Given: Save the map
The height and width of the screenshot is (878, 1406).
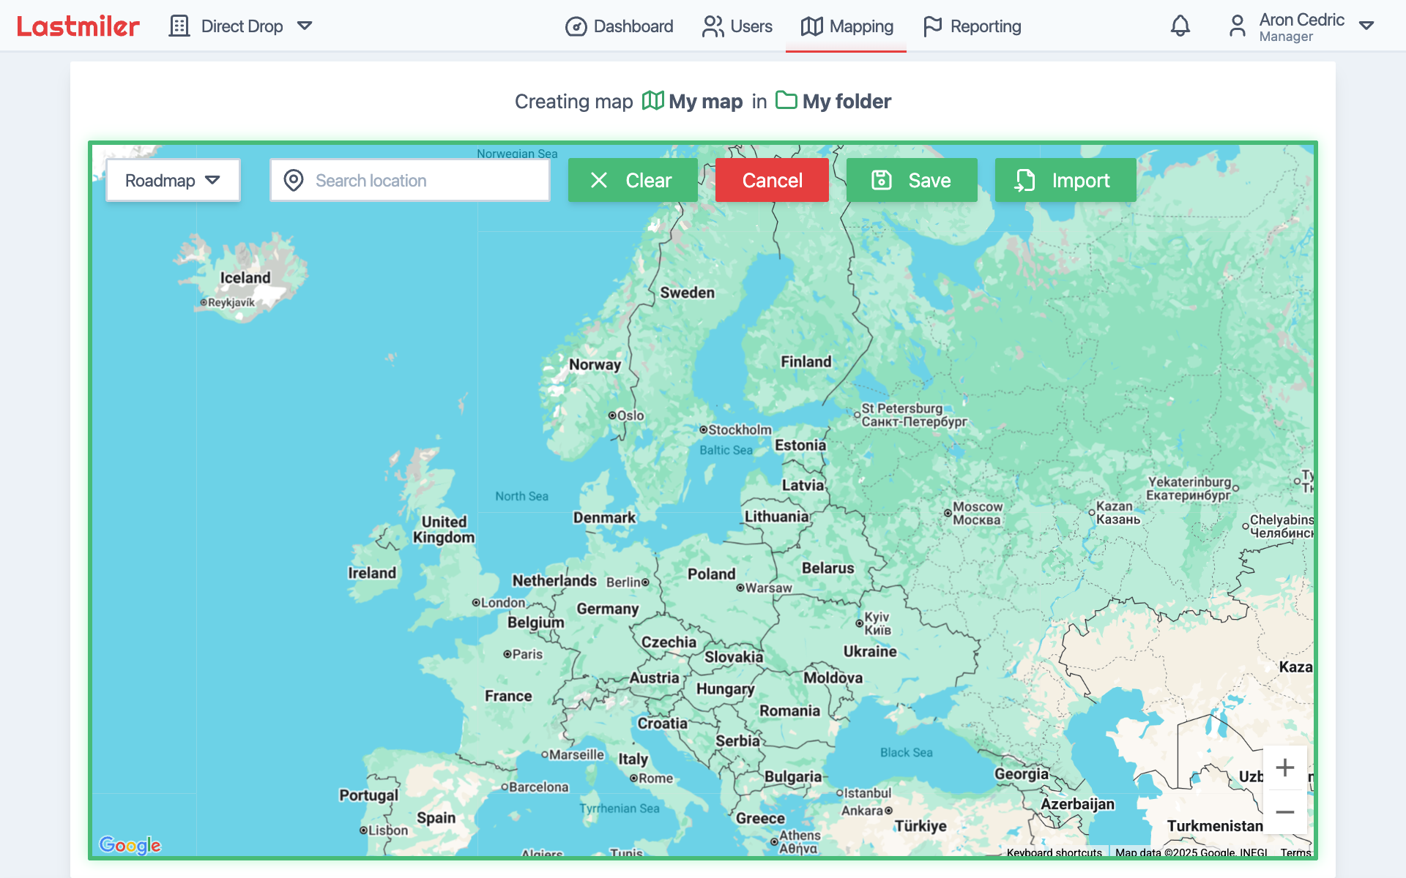Looking at the screenshot, I should tap(912, 180).
